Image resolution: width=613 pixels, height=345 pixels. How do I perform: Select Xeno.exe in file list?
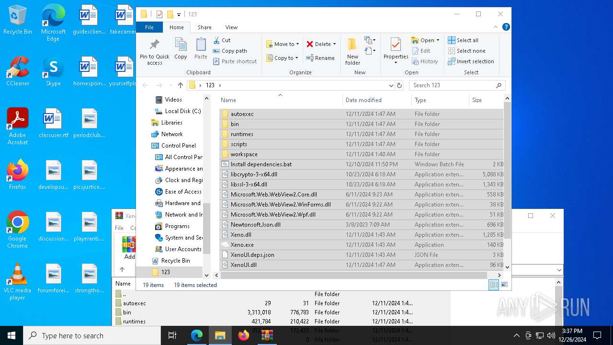pos(362,245)
